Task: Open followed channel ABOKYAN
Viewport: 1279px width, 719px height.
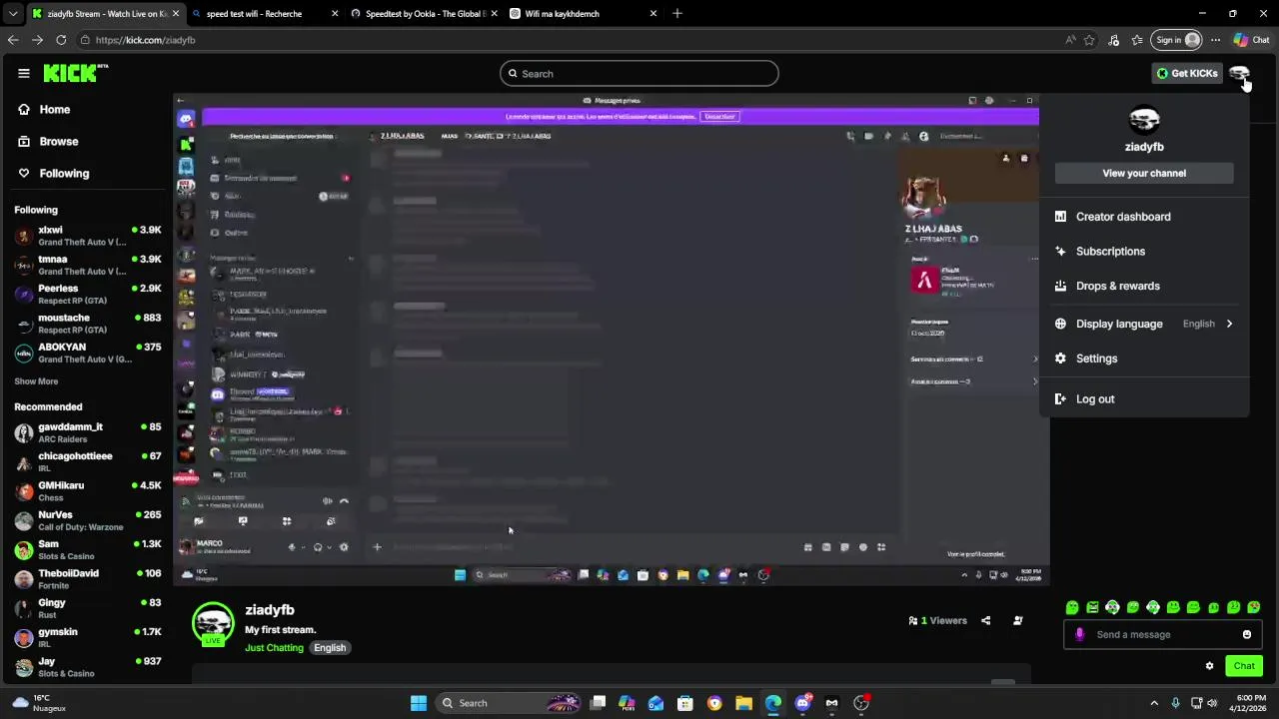Action: (x=88, y=353)
